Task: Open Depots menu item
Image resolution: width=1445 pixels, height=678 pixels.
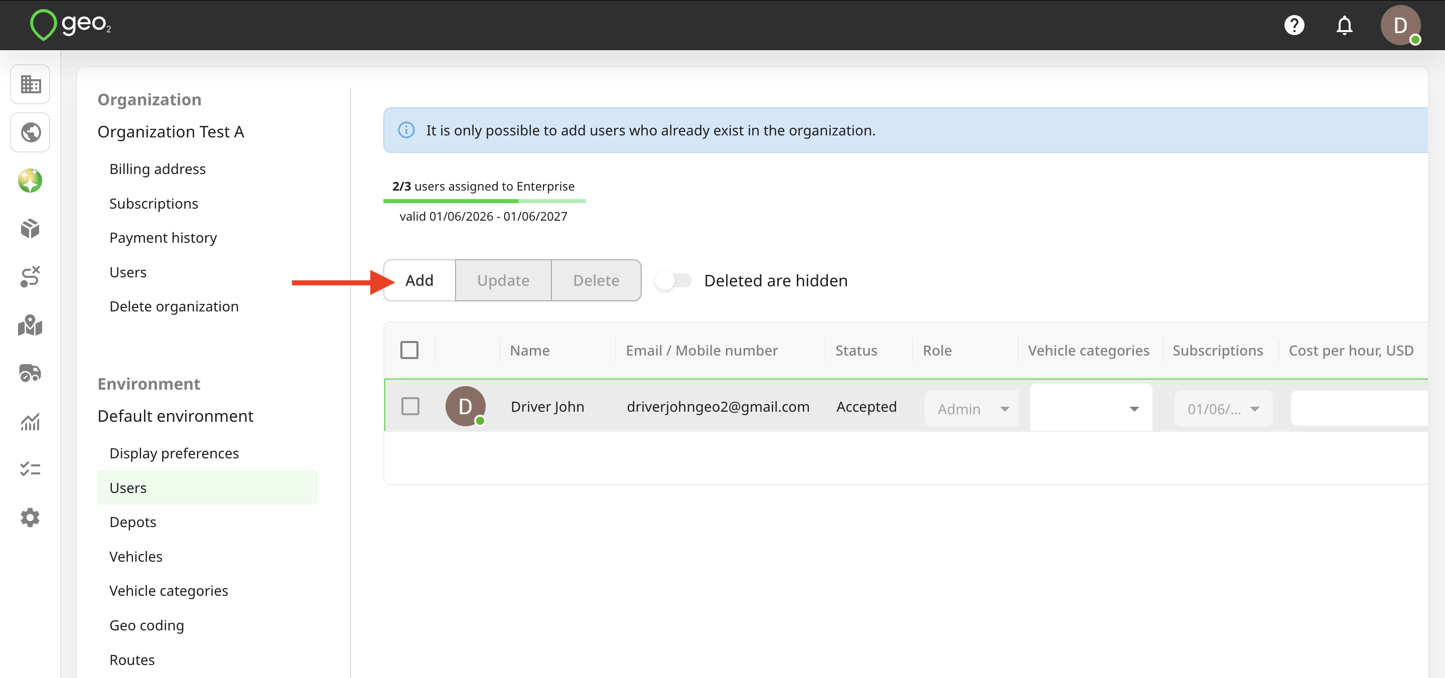Action: tap(133, 522)
